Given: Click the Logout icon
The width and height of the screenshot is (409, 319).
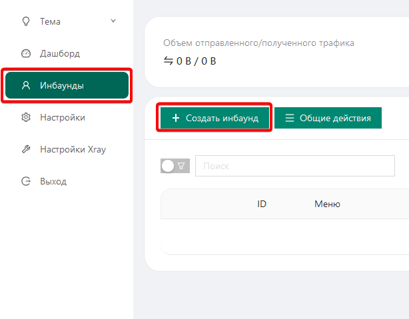Looking at the screenshot, I should [26, 181].
